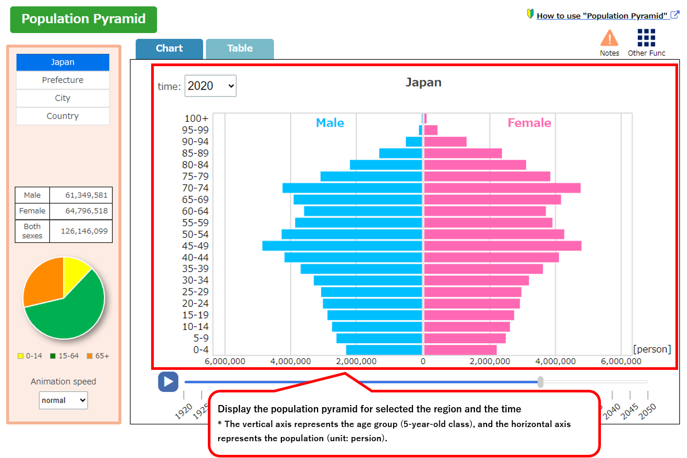The height and width of the screenshot is (458, 687).
Task: Select the Japan region option
Action: (x=62, y=62)
